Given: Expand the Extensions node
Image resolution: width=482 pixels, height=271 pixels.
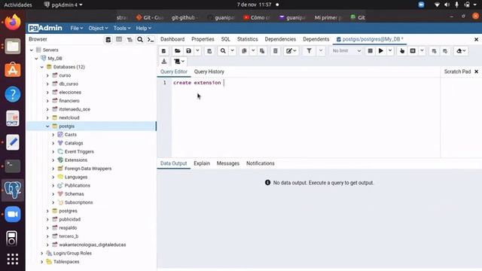Looking at the screenshot, I should click(53, 160).
